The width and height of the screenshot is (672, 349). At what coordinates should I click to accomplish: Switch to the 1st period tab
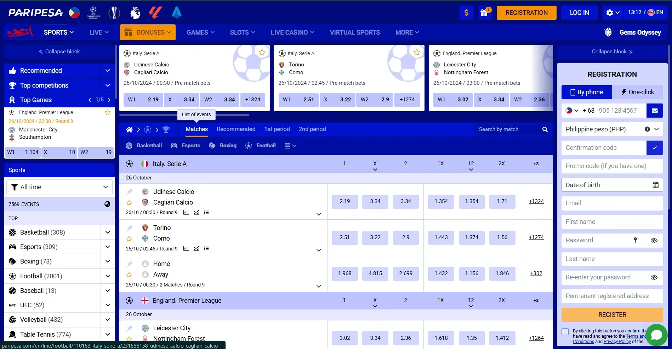coord(277,129)
